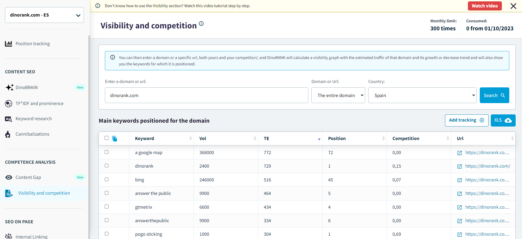Click the domain or url input field
522x239 pixels.
point(206,95)
